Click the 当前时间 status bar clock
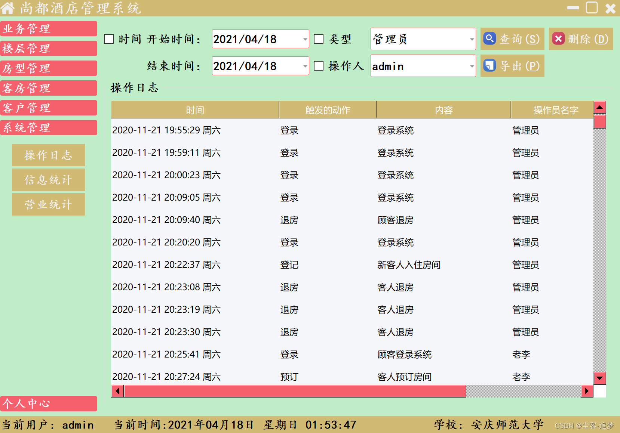This screenshot has height=433, width=620. point(235,425)
